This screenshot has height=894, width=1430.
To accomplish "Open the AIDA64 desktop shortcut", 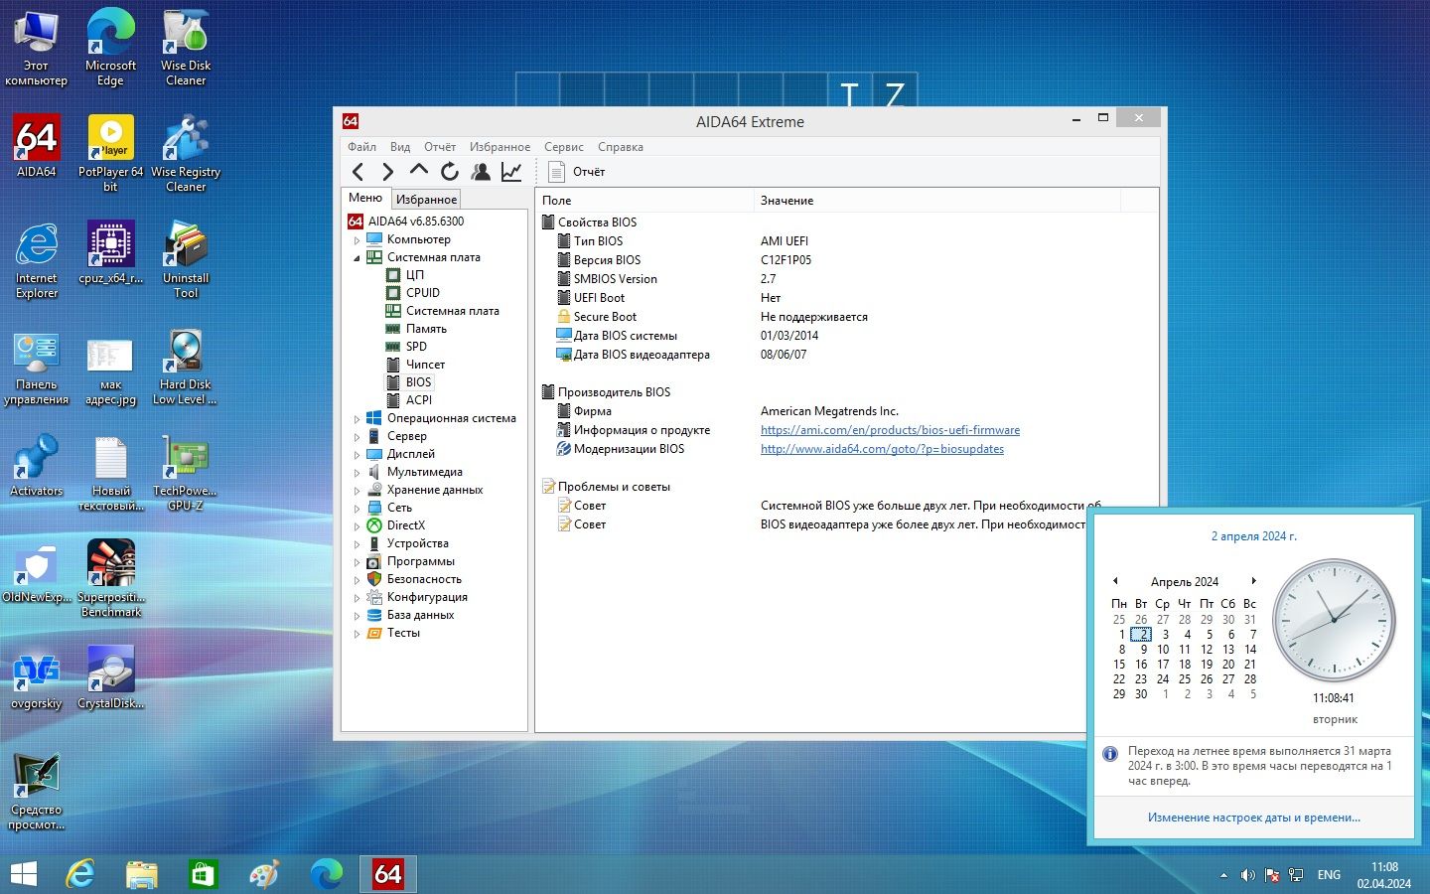I will [x=37, y=146].
